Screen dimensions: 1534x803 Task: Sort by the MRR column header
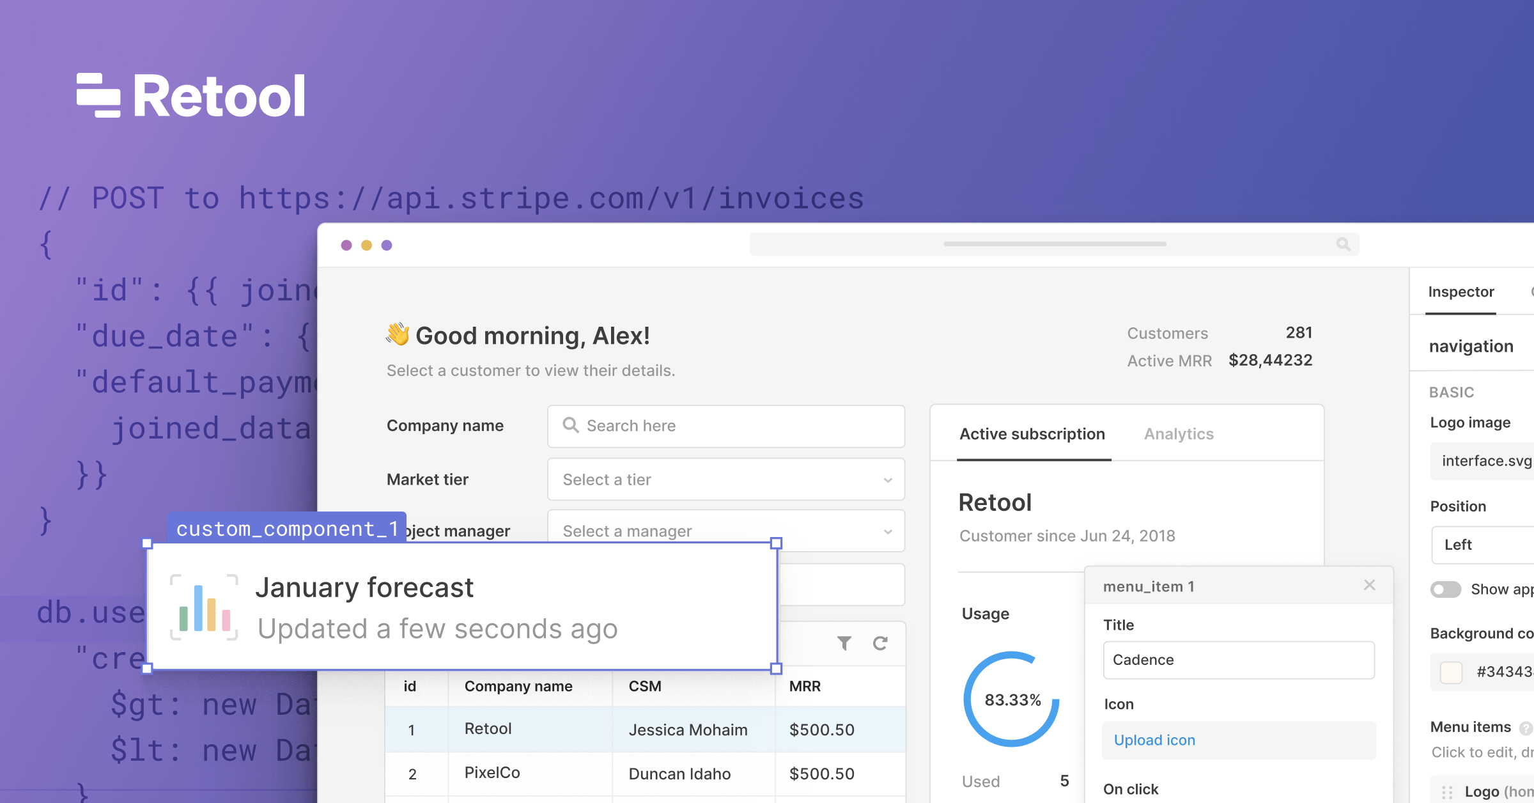(x=805, y=686)
